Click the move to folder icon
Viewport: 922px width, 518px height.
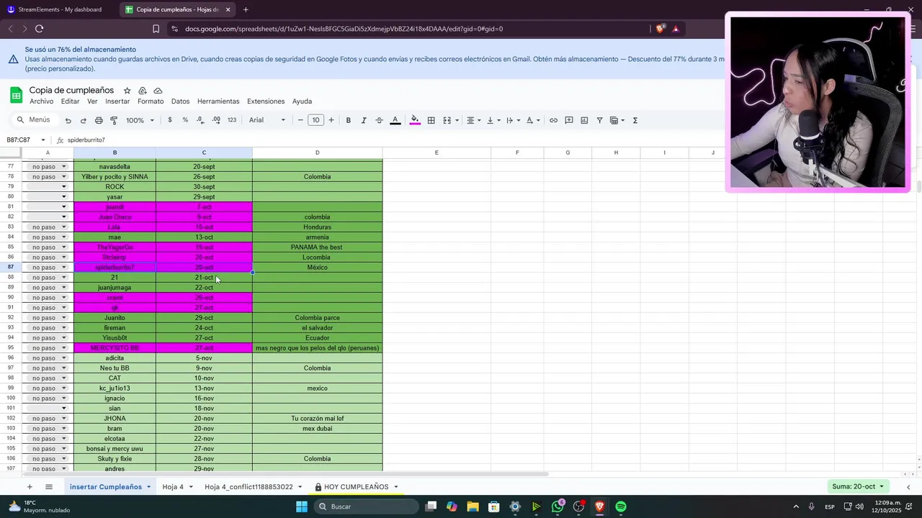point(143,91)
